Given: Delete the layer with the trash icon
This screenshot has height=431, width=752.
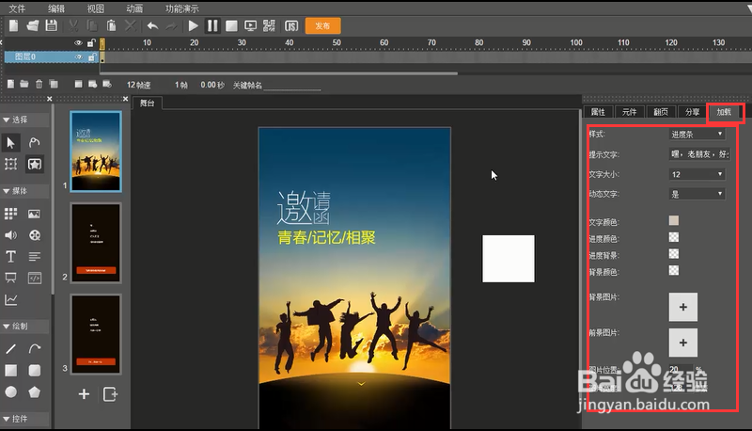Looking at the screenshot, I should (x=39, y=85).
